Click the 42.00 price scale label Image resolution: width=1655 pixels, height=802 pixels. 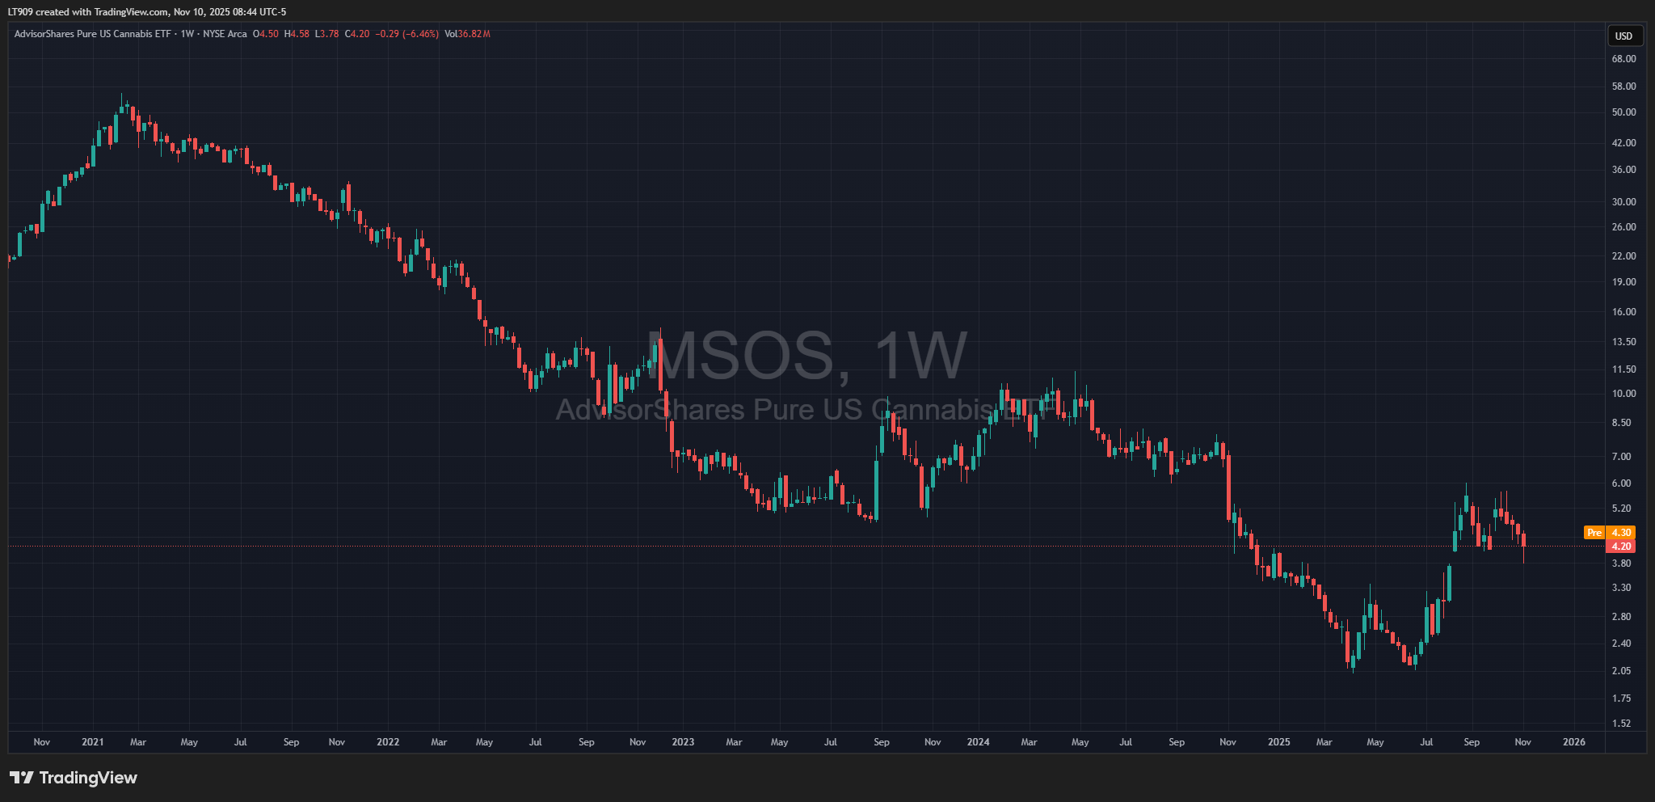[1623, 143]
